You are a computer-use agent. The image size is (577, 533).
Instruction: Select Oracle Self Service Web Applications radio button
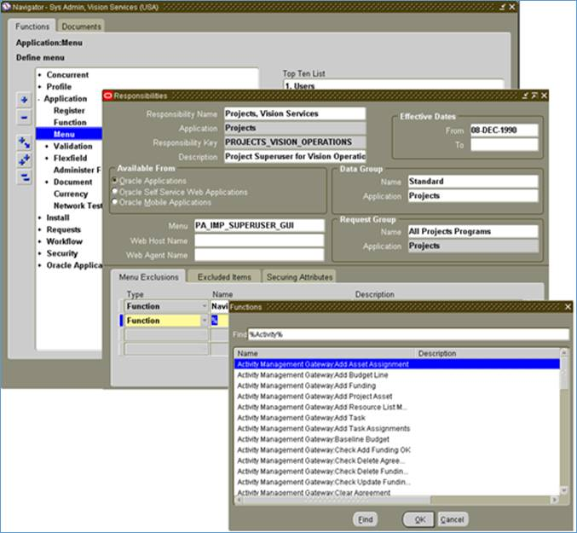pyautogui.click(x=115, y=191)
